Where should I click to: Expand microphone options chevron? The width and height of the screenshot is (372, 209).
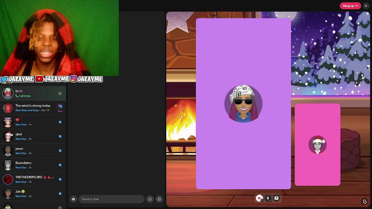click(x=271, y=201)
